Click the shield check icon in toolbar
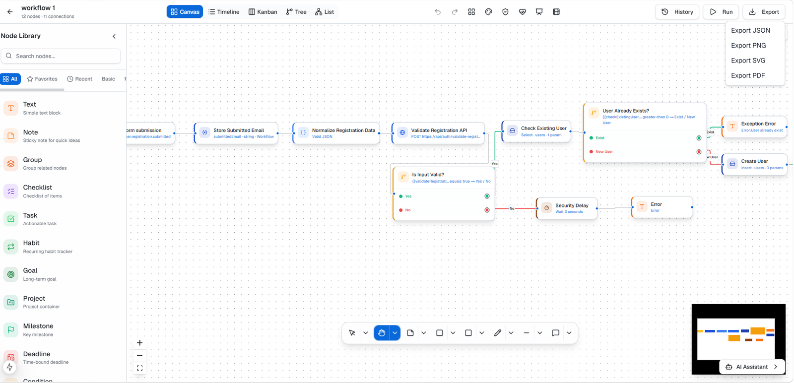Screen dimensions: 794x383 [505, 12]
